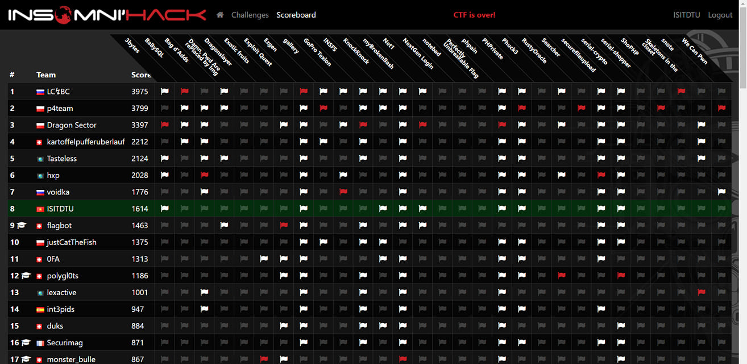Click the RustyOracle column header

[535, 51]
